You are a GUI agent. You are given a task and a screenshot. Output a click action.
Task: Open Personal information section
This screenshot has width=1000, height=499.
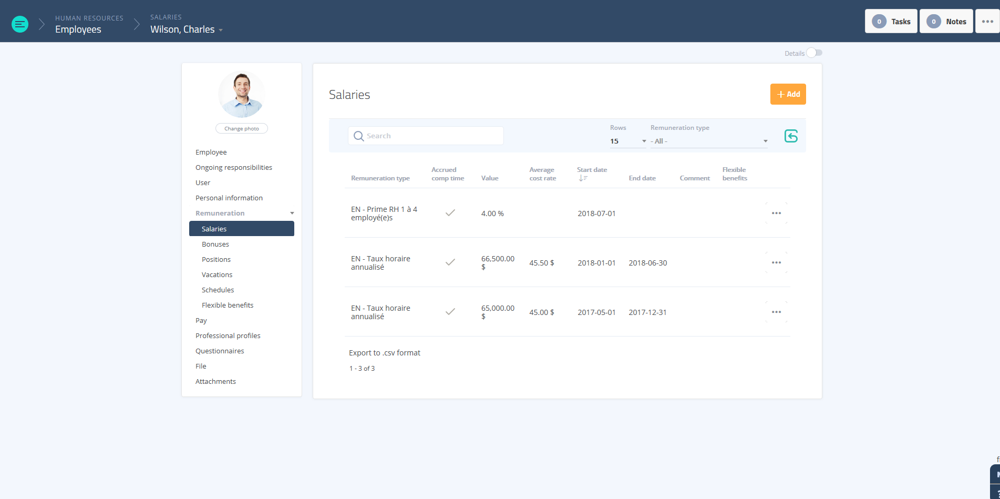pos(229,198)
